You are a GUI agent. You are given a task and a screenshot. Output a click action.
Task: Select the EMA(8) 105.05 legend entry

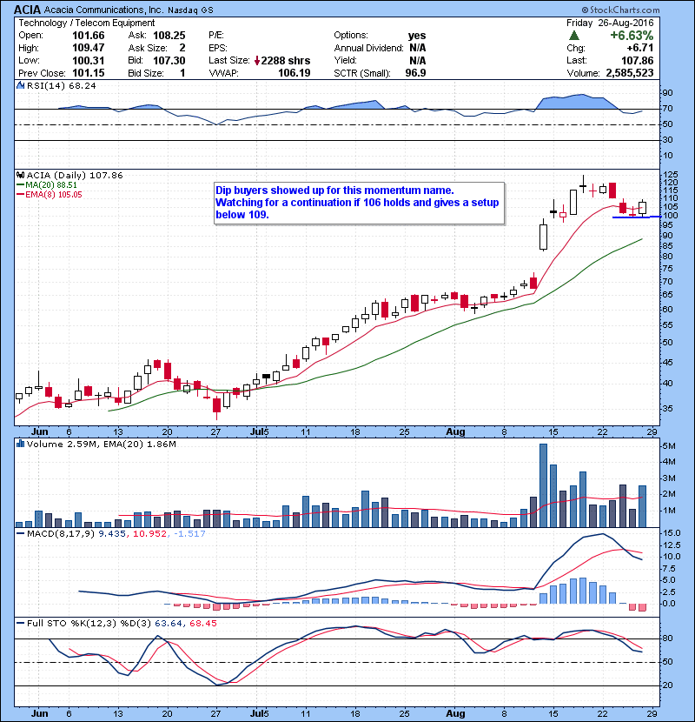coord(50,194)
